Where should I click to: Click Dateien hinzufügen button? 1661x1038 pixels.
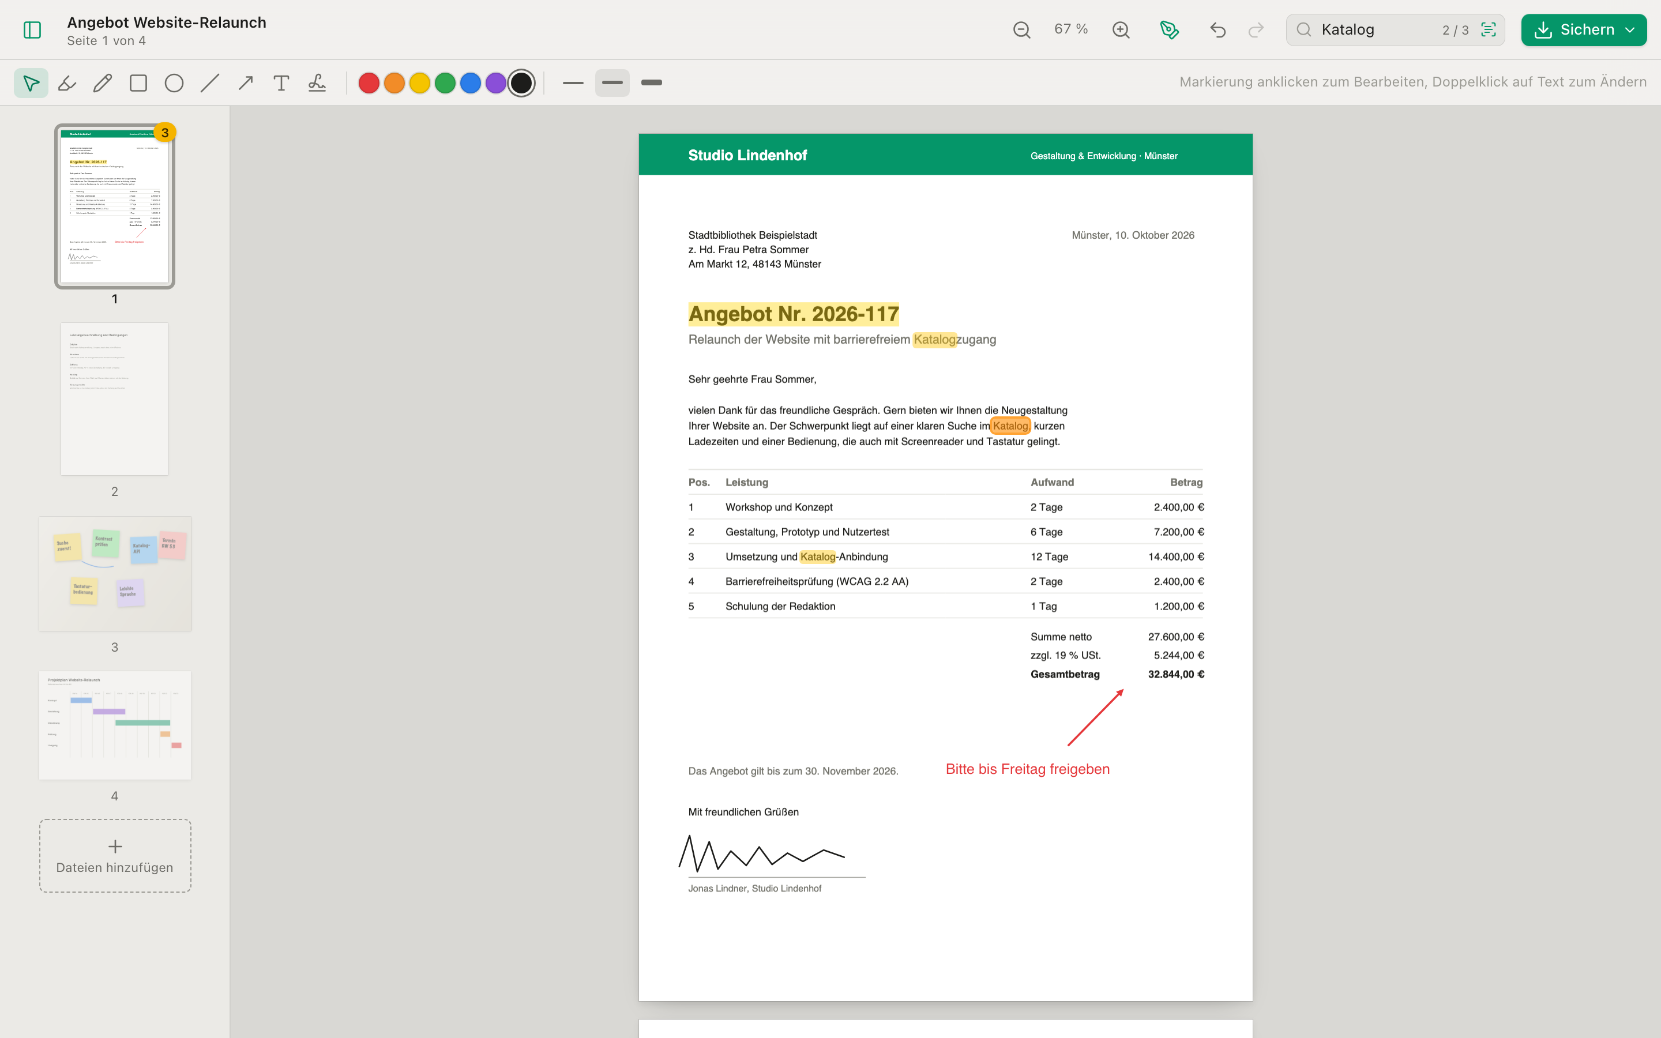pos(115,855)
